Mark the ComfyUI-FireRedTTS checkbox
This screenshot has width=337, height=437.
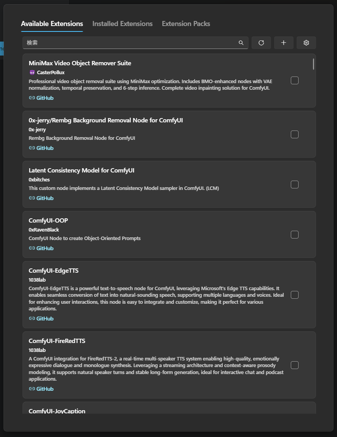(295, 365)
